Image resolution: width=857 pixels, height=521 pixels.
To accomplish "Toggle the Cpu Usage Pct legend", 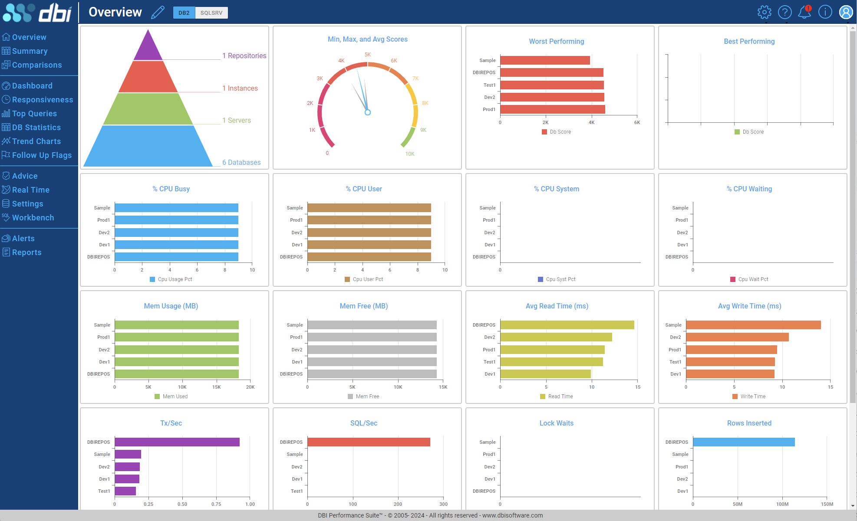I will click(x=171, y=279).
